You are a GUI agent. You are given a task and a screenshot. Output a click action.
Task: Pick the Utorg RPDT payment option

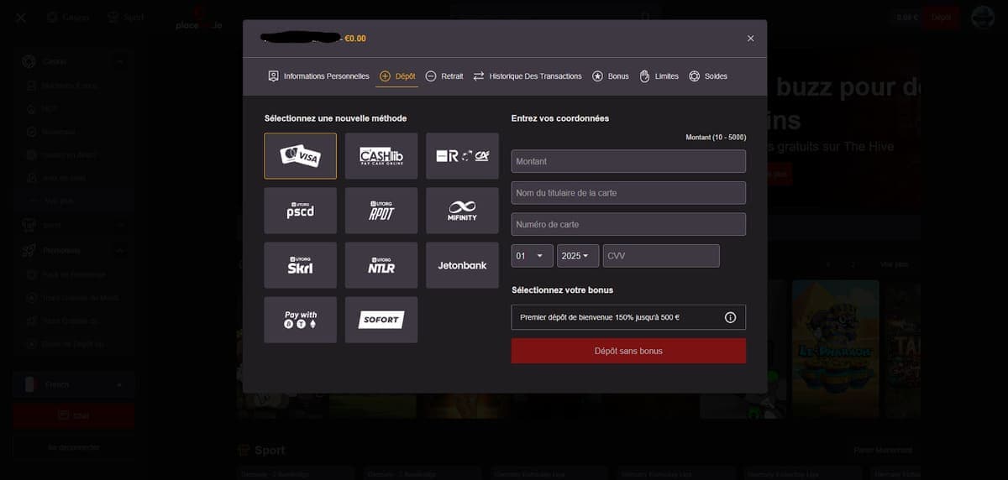(x=381, y=211)
